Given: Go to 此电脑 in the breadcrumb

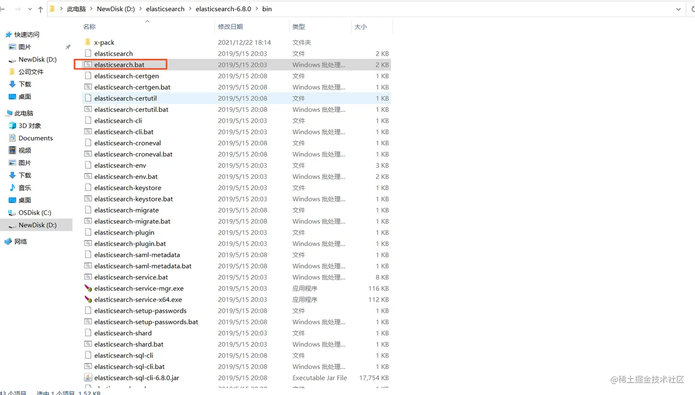Looking at the screenshot, I should tap(76, 9).
